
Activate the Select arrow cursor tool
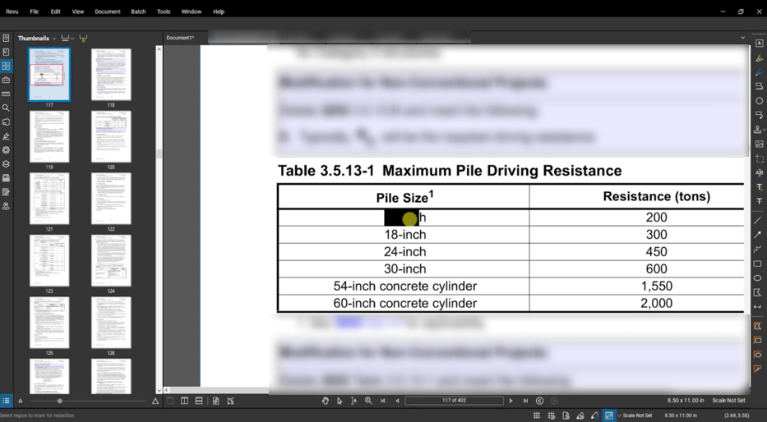340,401
